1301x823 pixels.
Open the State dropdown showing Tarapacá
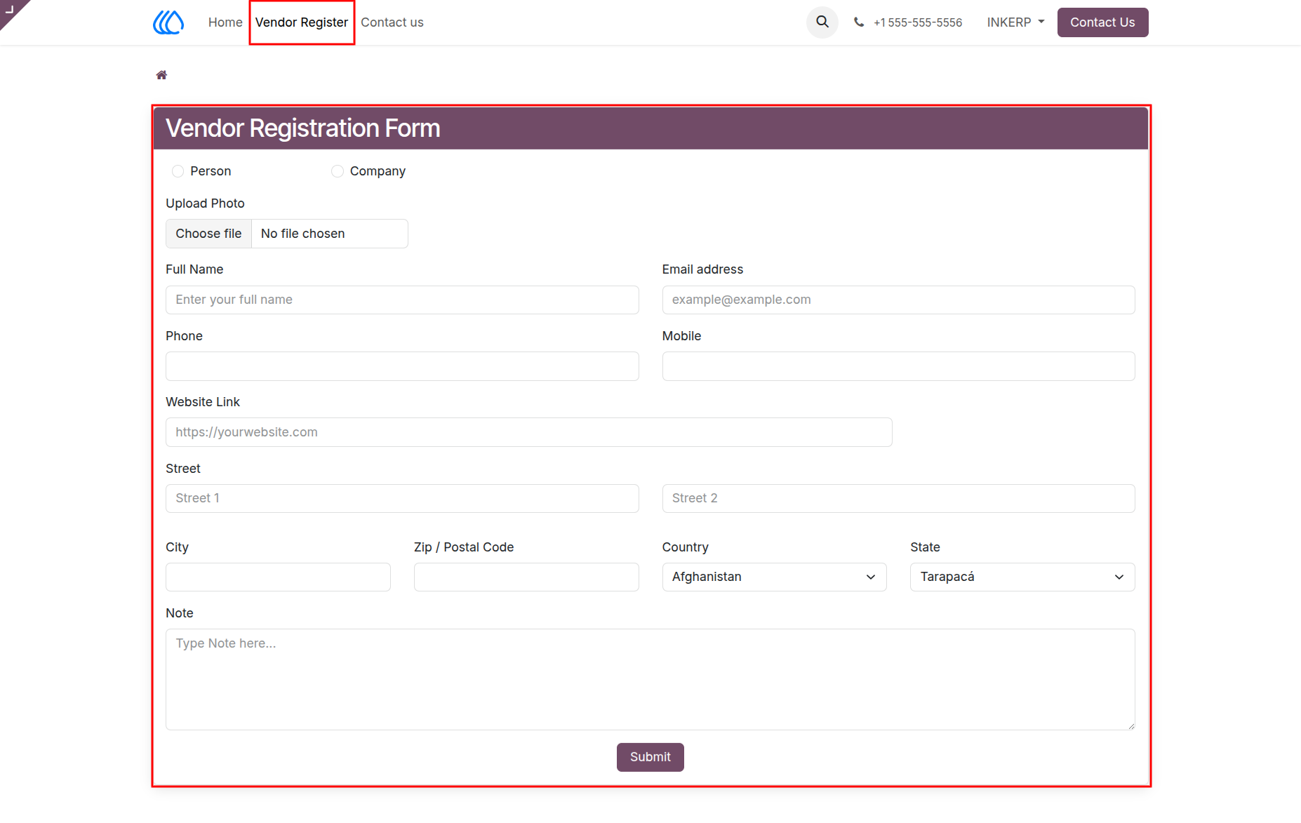tap(1022, 577)
